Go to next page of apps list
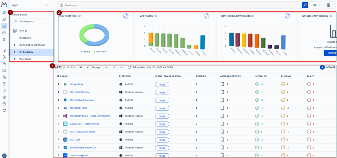 [121, 67]
